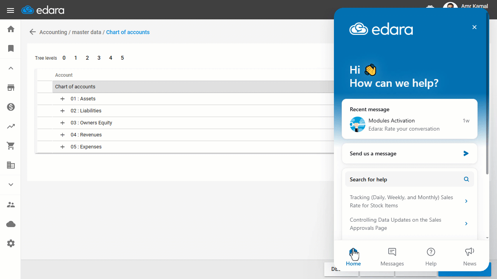Select the 02 : Liabilities row text
Image resolution: width=497 pixels, height=279 pixels.
[86, 111]
